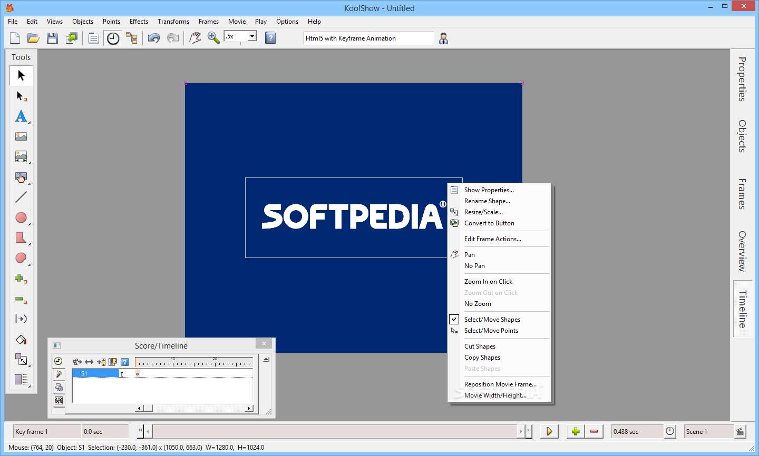Switch to the Frames side tab
This screenshot has height=456, width=759.
tap(742, 194)
